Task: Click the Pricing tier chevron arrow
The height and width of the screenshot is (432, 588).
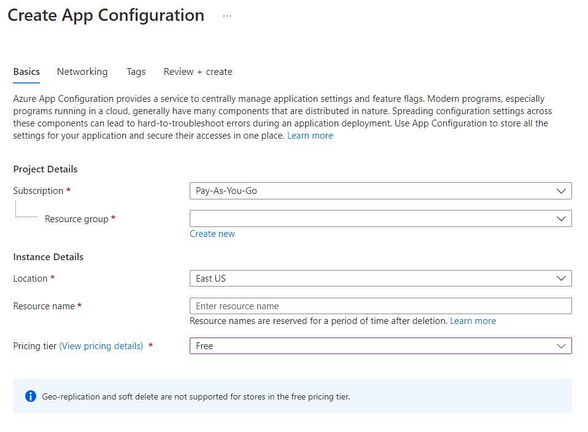Action: coord(561,346)
